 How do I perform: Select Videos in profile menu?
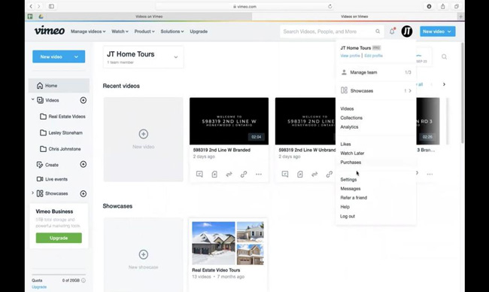[347, 108]
